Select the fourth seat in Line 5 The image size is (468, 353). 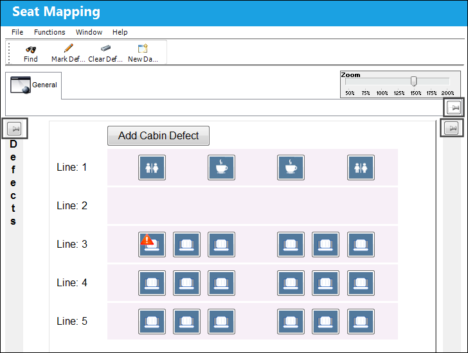click(x=291, y=322)
